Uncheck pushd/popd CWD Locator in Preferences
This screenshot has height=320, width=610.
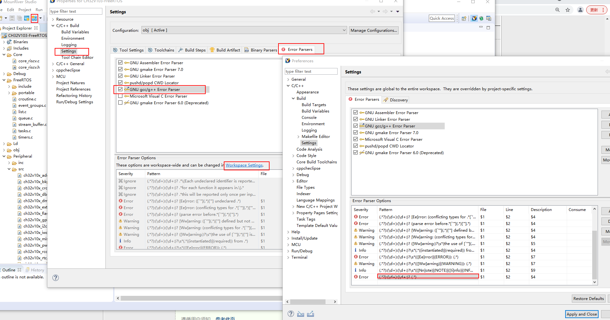355,146
